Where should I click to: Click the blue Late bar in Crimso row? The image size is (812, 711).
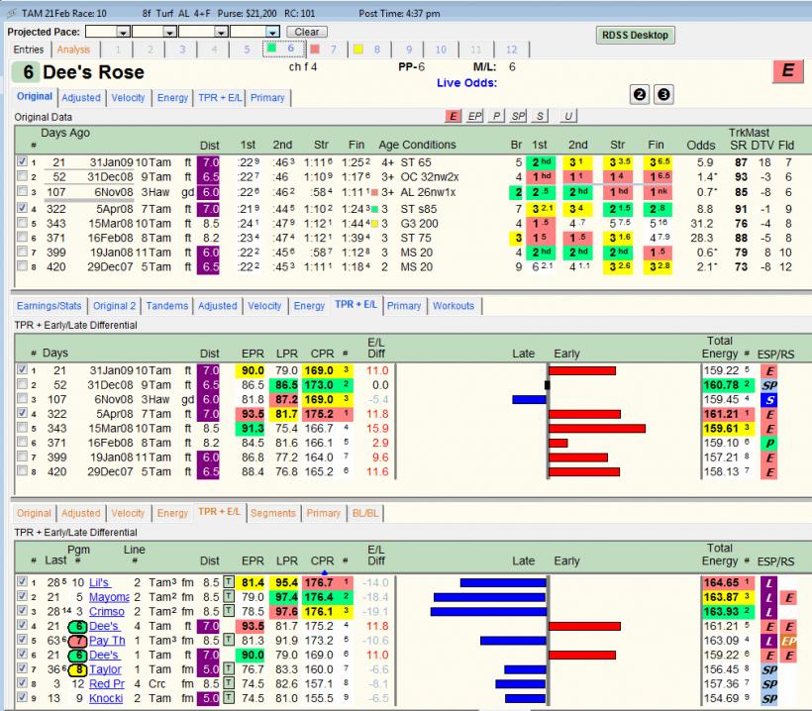[x=488, y=612]
